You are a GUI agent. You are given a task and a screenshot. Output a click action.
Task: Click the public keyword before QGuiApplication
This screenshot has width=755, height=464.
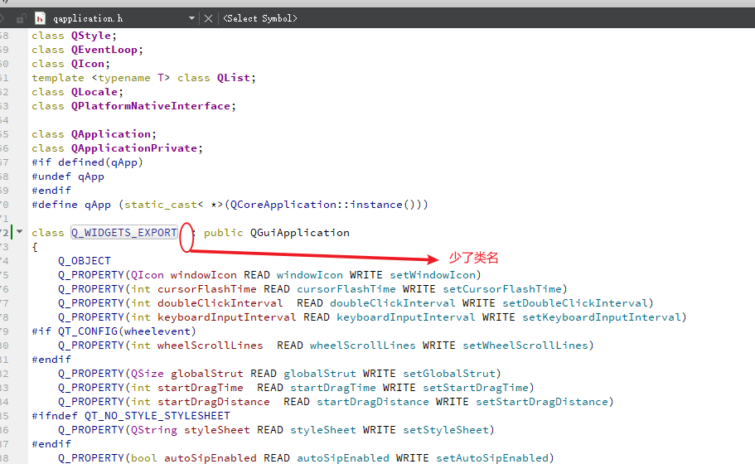[224, 233]
